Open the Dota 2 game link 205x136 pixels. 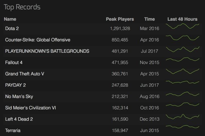click(12, 29)
